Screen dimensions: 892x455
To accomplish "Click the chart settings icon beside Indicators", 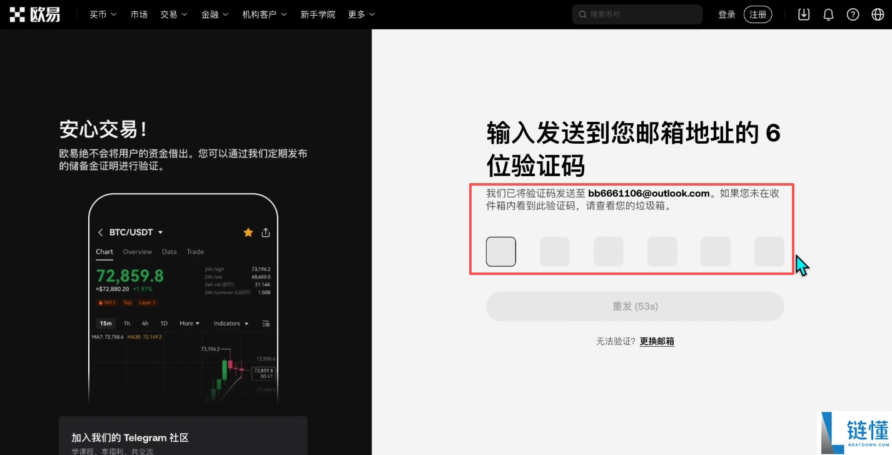I will point(265,323).
